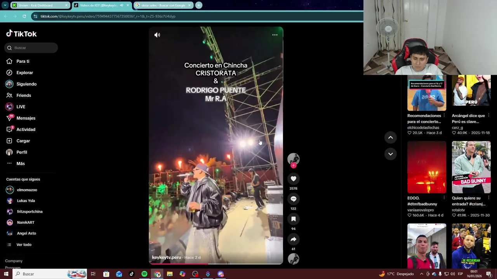Open the Recomendaciones para el concierto thumbnail
The width and height of the screenshot is (497, 279).
(427, 93)
